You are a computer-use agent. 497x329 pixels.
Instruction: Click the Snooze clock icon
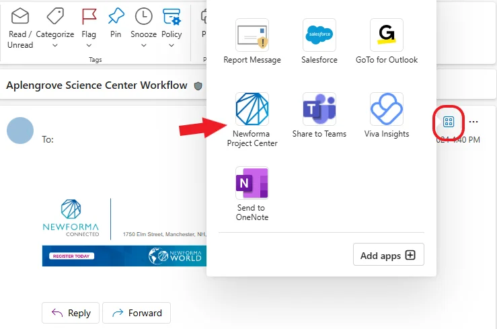(x=143, y=16)
